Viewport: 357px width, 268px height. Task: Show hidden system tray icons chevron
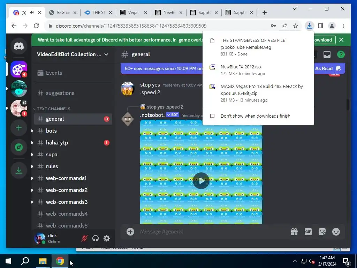click(295, 261)
